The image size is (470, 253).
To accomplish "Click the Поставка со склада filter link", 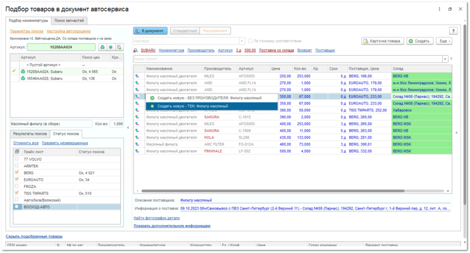I will pyautogui.click(x=276, y=51).
